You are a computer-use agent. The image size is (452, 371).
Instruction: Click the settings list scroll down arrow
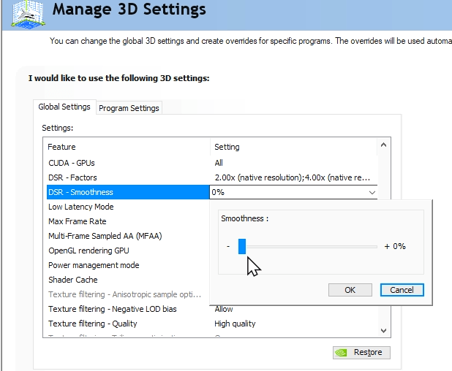(x=384, y=330)
